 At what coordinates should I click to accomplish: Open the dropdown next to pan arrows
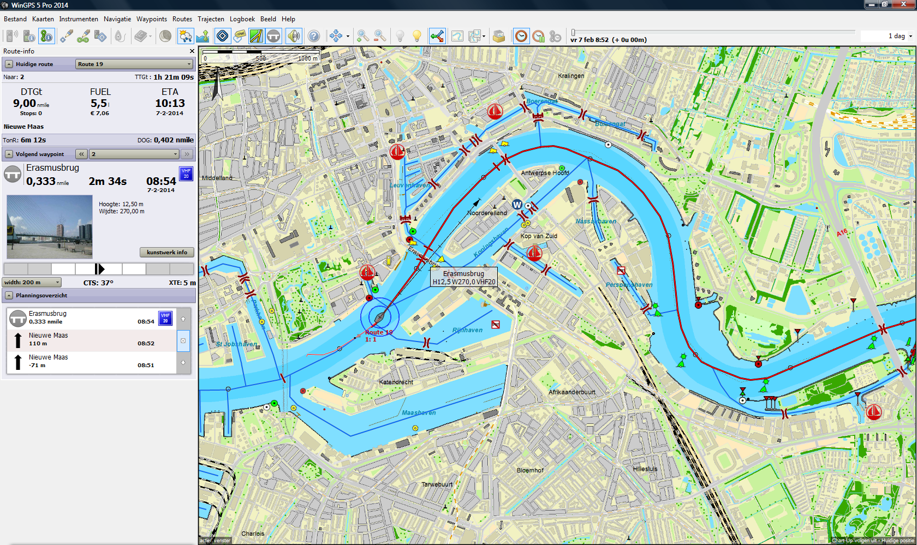348,37
